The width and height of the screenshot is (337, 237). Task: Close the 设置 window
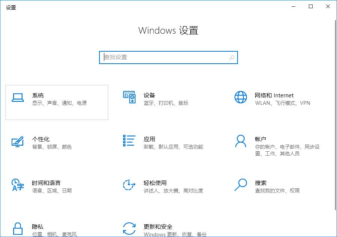coord(328,7)
